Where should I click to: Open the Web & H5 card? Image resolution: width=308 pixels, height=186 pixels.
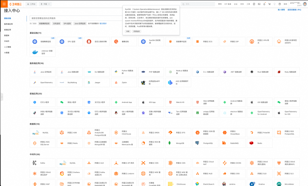(178, 102)
